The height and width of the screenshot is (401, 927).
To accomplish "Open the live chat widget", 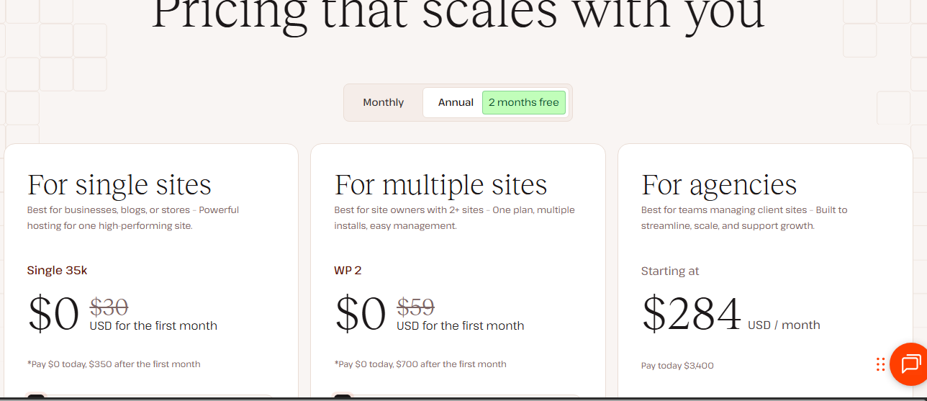I will tap(910, 363).
